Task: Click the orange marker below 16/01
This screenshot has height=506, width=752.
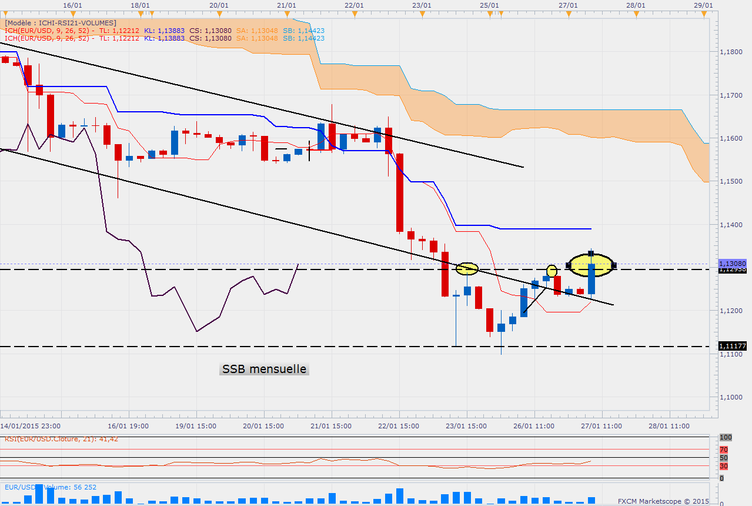Action: [72, 14]
